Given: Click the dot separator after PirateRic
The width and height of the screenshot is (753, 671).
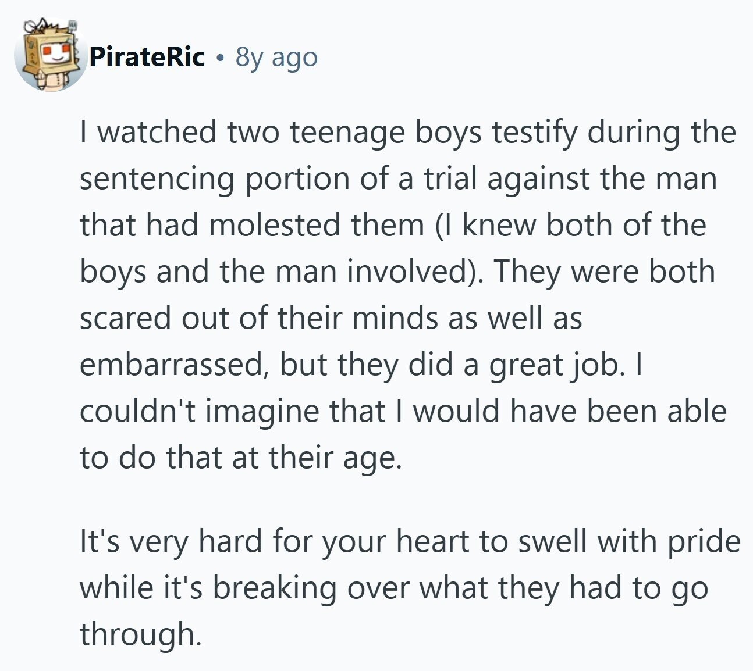Looking at the screenshot, I should 219,58.
